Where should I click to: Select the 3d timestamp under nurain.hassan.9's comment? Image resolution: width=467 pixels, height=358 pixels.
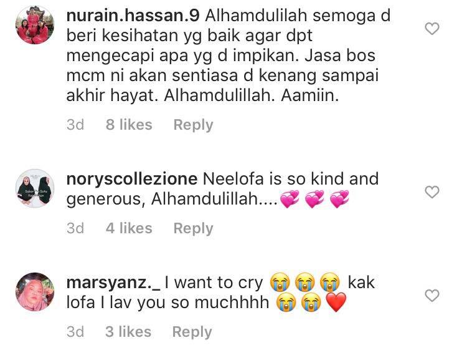[x=75, y=125]
